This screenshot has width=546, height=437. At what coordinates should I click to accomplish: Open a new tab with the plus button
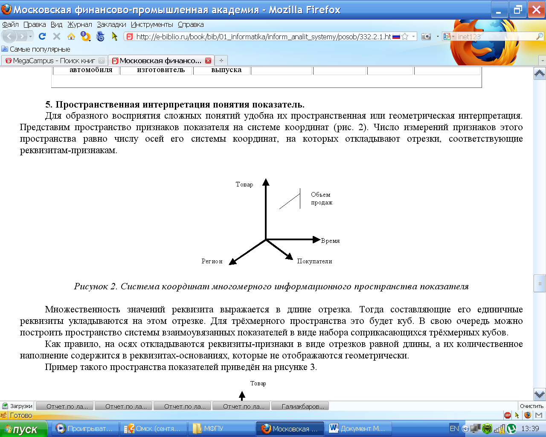click(221, 61)
